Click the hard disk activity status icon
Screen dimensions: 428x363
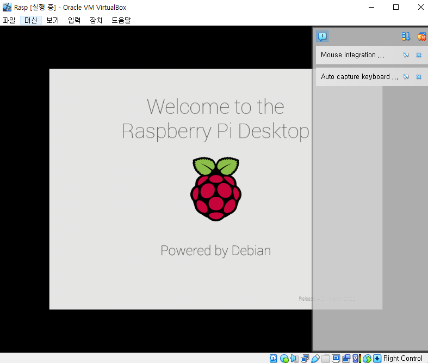[x=273, y=358]
